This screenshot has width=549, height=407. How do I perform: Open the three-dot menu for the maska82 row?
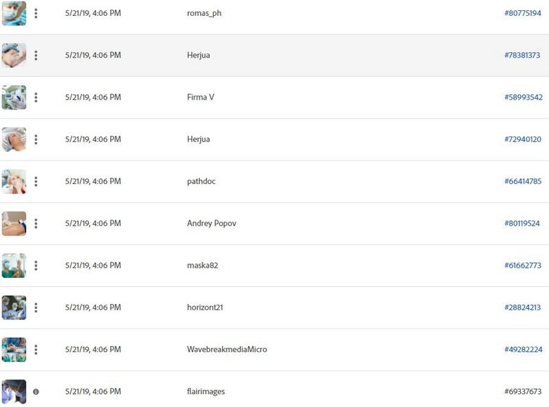pyautogui.click(x=36, y=266)
